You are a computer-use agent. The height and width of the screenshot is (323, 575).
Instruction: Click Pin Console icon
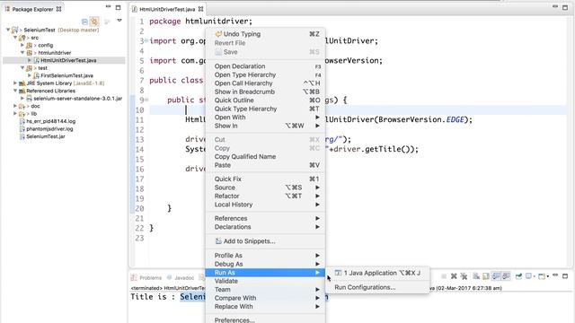point(518,276)
